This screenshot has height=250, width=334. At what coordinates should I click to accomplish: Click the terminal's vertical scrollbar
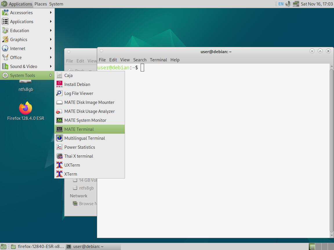coord(332,150)
